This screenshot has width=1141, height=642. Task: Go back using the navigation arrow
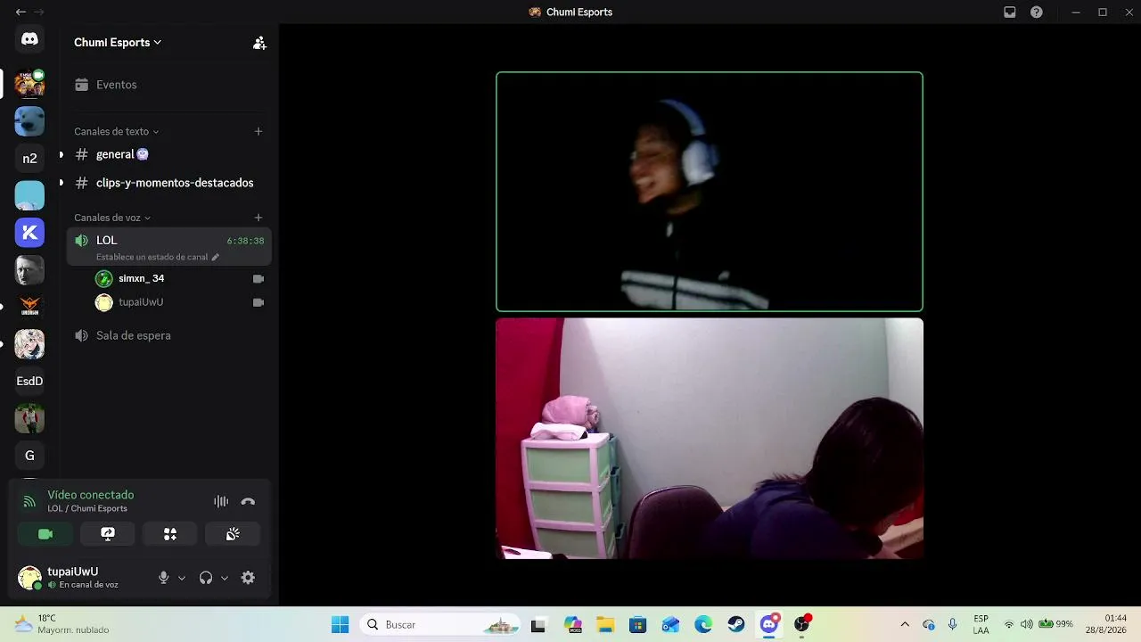[21, 12]
